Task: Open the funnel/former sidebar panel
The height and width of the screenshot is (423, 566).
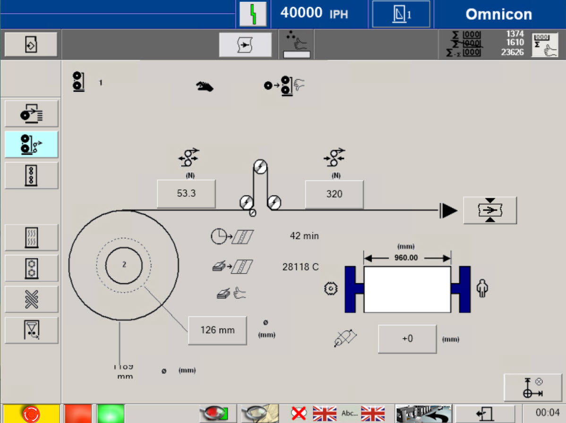Action: click(31, 330)
